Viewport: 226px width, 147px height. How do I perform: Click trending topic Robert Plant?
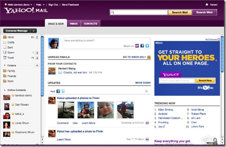[198, 114]
